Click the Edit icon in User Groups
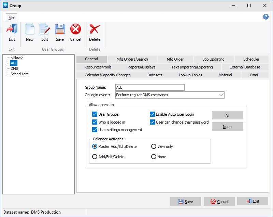 (x=45, y=30)
